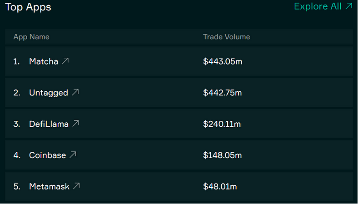Screen dimensions: 358x204
Task: Click the Trade Volume column header
Action: click(x=226, y=37)
